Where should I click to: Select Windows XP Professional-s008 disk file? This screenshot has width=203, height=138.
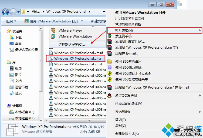click(77, 109)
